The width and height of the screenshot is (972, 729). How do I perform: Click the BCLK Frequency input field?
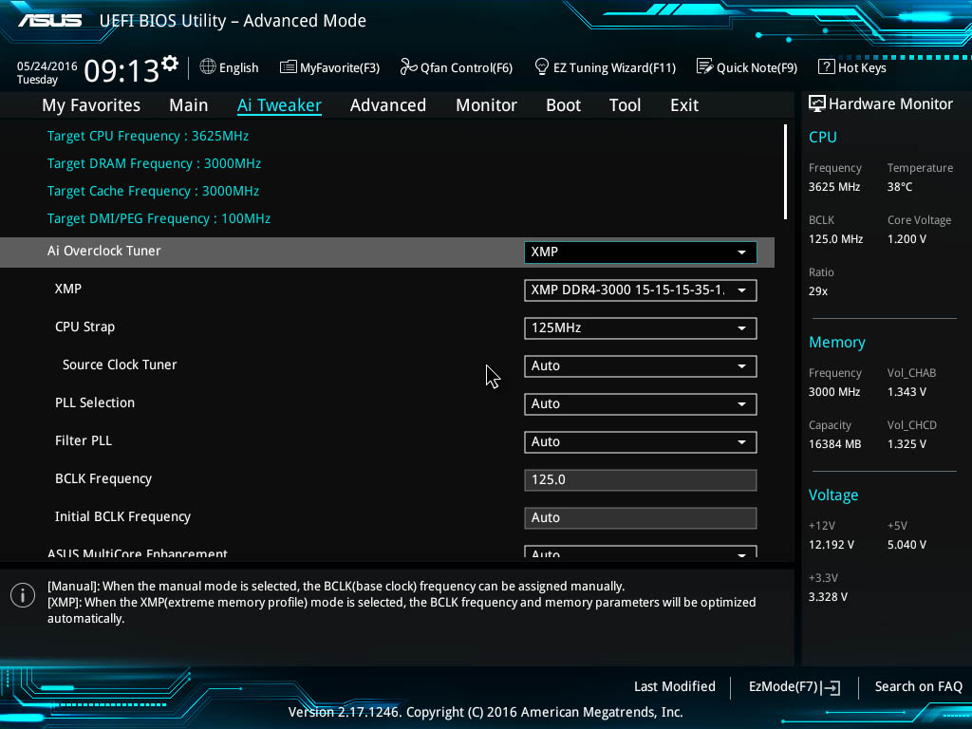coord(641,479)
